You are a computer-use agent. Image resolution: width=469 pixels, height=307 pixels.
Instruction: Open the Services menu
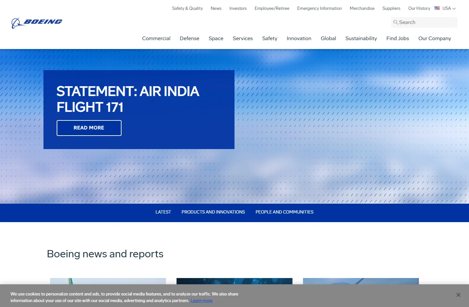243,38
